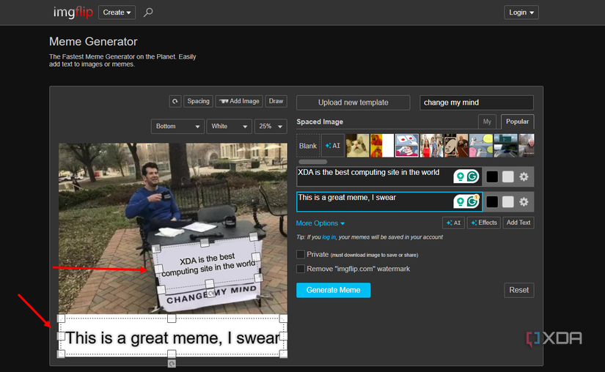This screenshot has width=605, height=372.
Task: Select the Two Buttons meme template
Action: (x=407, y=146)
